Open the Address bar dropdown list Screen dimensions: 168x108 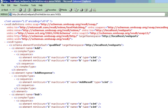pyautogui.click(x=166, y=14)
